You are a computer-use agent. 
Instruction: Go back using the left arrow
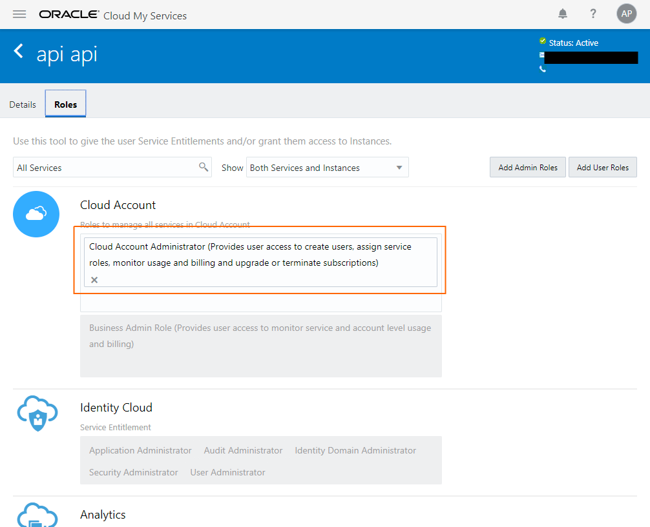click(x=19, y=52)
